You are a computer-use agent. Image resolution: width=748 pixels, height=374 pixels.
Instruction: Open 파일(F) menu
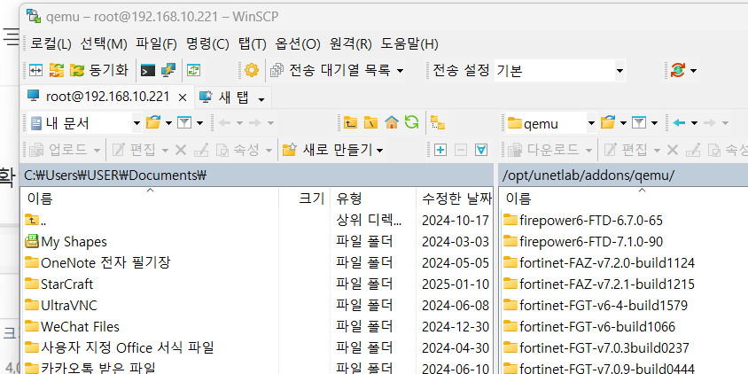coord(156,44)
